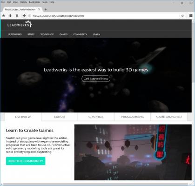The image size is (195, 186).
Task: Click the neon city screenshot image
Action: pyautogui.click(x=133, y=153)
